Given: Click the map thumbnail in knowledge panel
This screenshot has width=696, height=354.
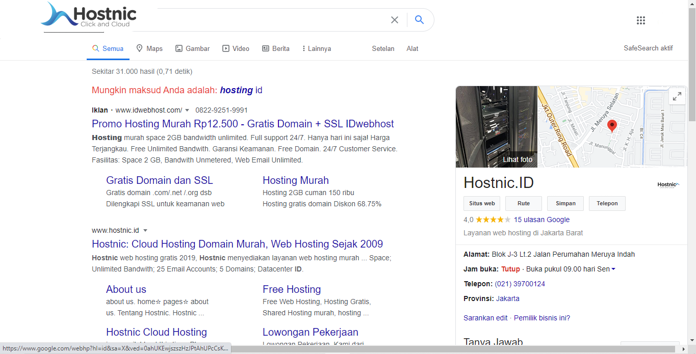Looking at the screenshot, I should pyautogui.click(x=612, y=127).
